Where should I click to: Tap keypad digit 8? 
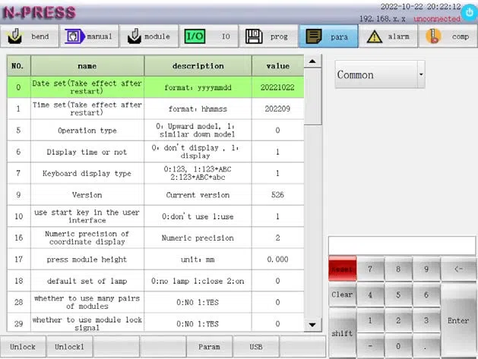[398, 269]
